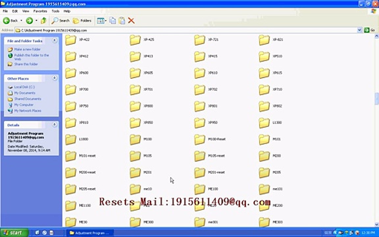The image size is (379, 237).
Task: Click the Paste toolbar icon
Action: tap(122, 21)
